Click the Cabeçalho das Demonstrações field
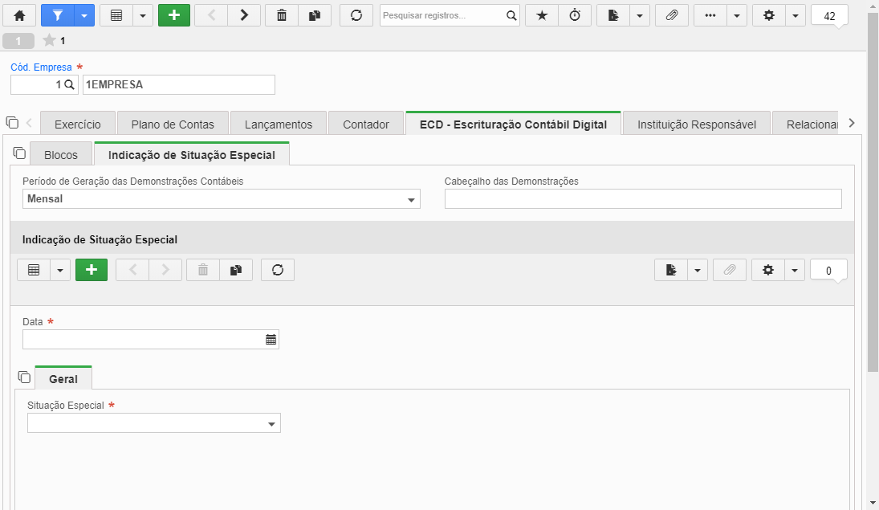 (643, 199)
